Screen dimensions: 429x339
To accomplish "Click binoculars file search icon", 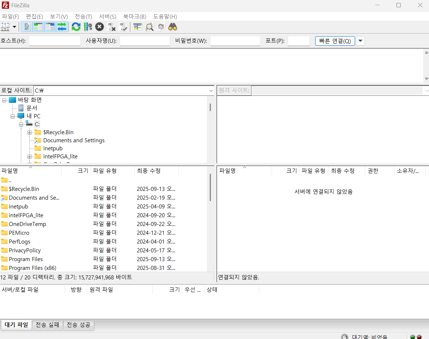I will tap(173, 27).
